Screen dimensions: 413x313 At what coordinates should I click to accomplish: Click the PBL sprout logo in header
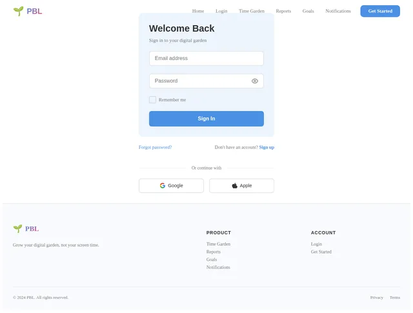click(x=28, y=11)
